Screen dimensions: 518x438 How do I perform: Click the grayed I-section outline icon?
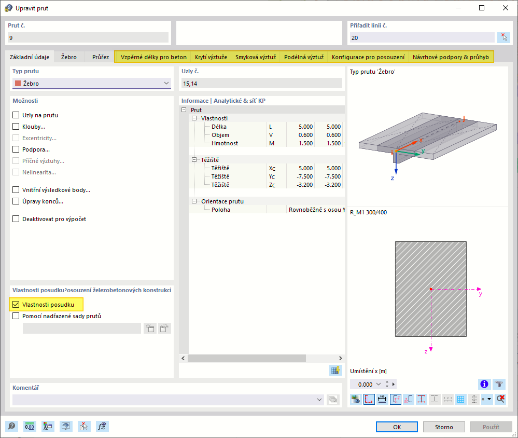[435, 399]
